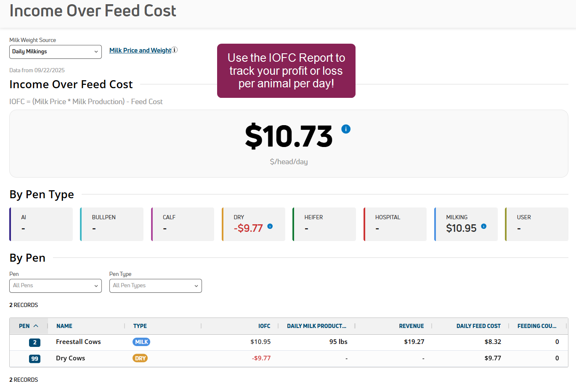
Task: Open the All Pen Types dropdown
Action: (155, 286)
